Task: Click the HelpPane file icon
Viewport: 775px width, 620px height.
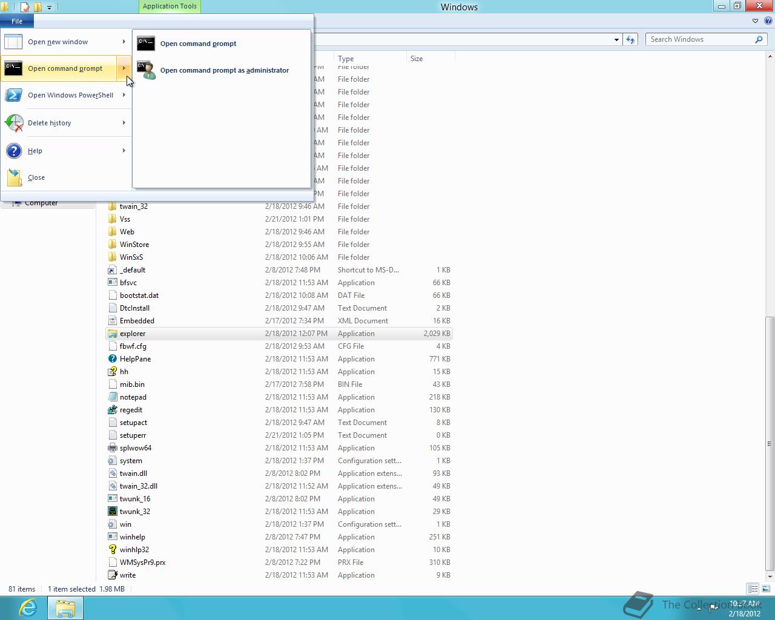Action: coord(112,359)
